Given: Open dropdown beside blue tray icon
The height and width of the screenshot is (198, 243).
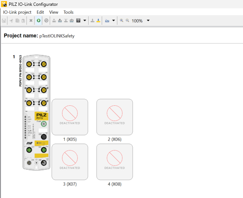Looking at the screenshot, I should click(x=113, y=20).
